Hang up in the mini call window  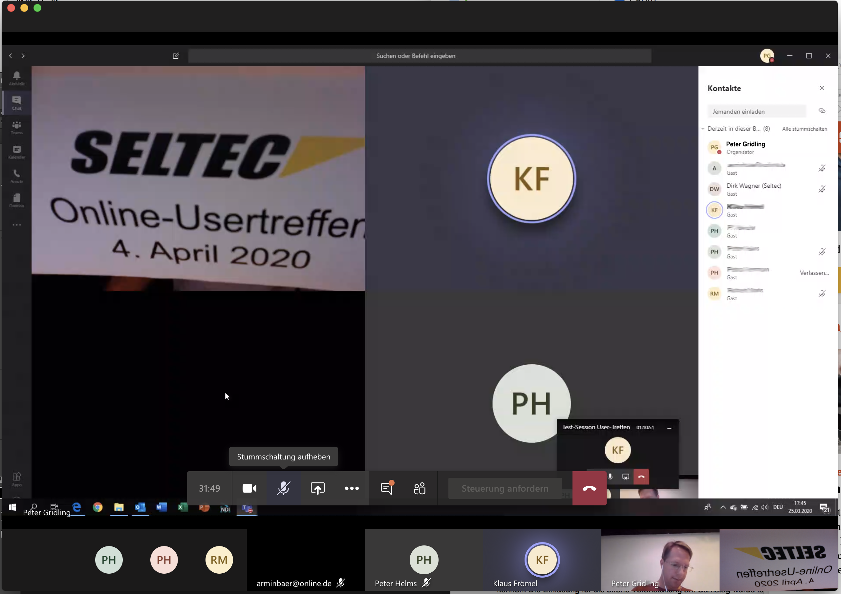click(x=641, y=477)
